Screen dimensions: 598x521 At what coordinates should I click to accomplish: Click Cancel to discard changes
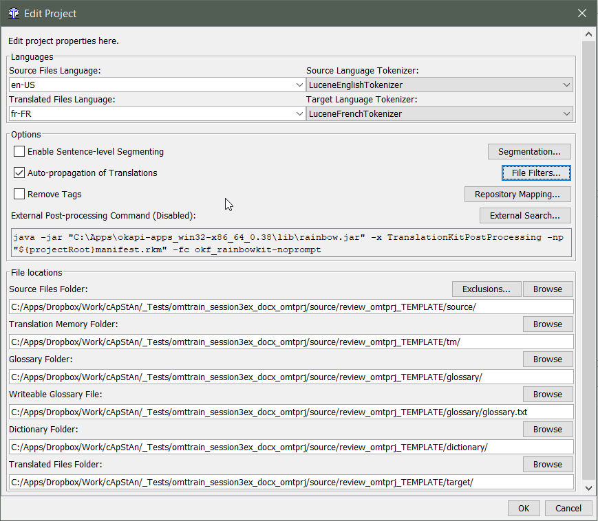[x=568, y=509]
